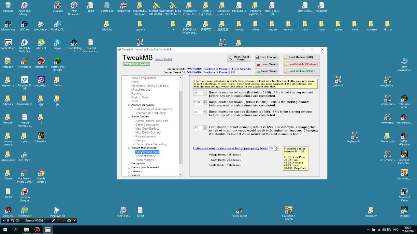417x234 pixels.
Task: Open the Tweak Viewer
Action: (x=239, y=58)
